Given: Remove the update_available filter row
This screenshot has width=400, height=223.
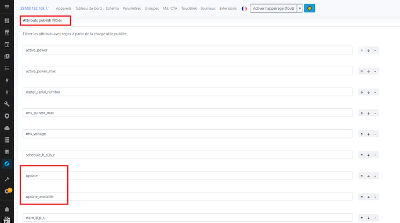Looking at the screenshot, I should coord(375,197).
